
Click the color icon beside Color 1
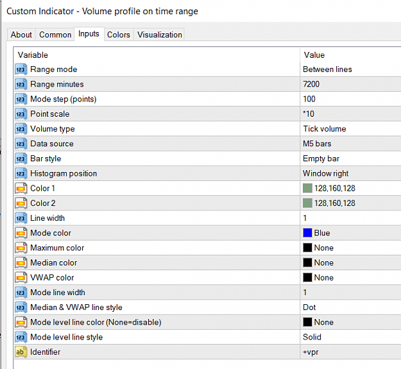[21, 189]
